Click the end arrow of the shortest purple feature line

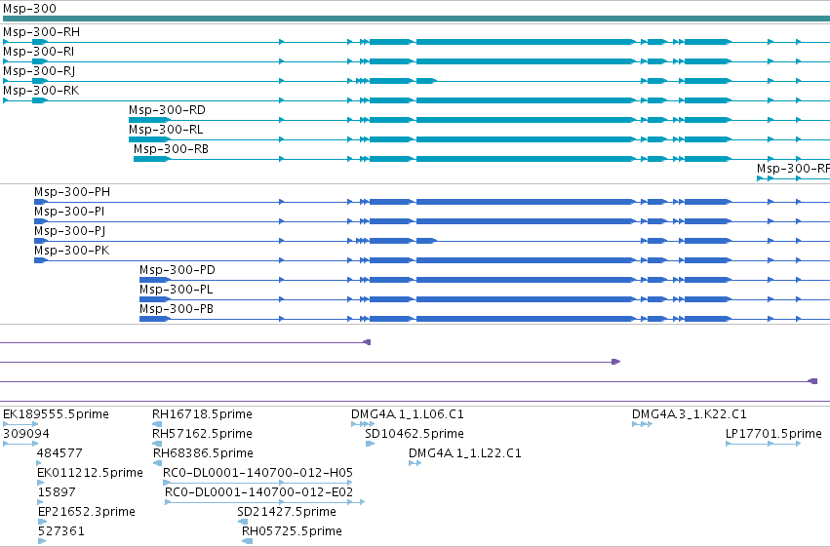point(367,342)
